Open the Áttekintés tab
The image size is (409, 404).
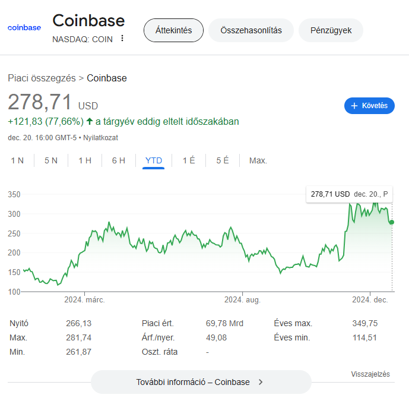pos(173,30)
